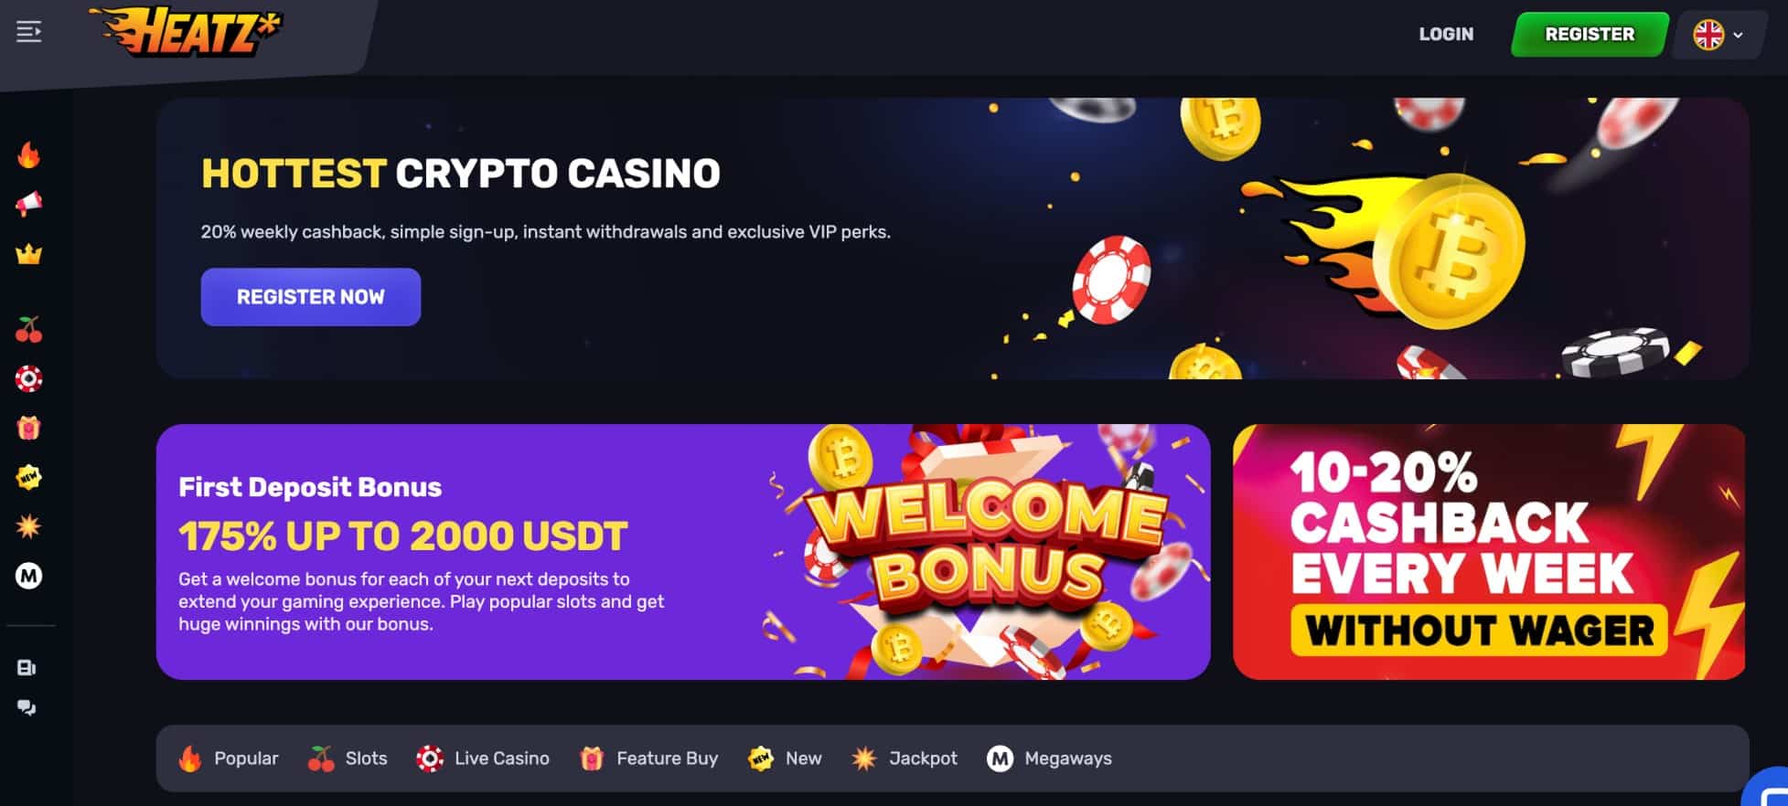Click the REGISTER NOW button
This screenshot has width=1788, height=806.
coord(311,297)
